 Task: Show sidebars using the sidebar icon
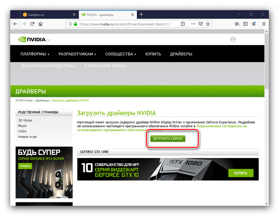click(245, 24)
